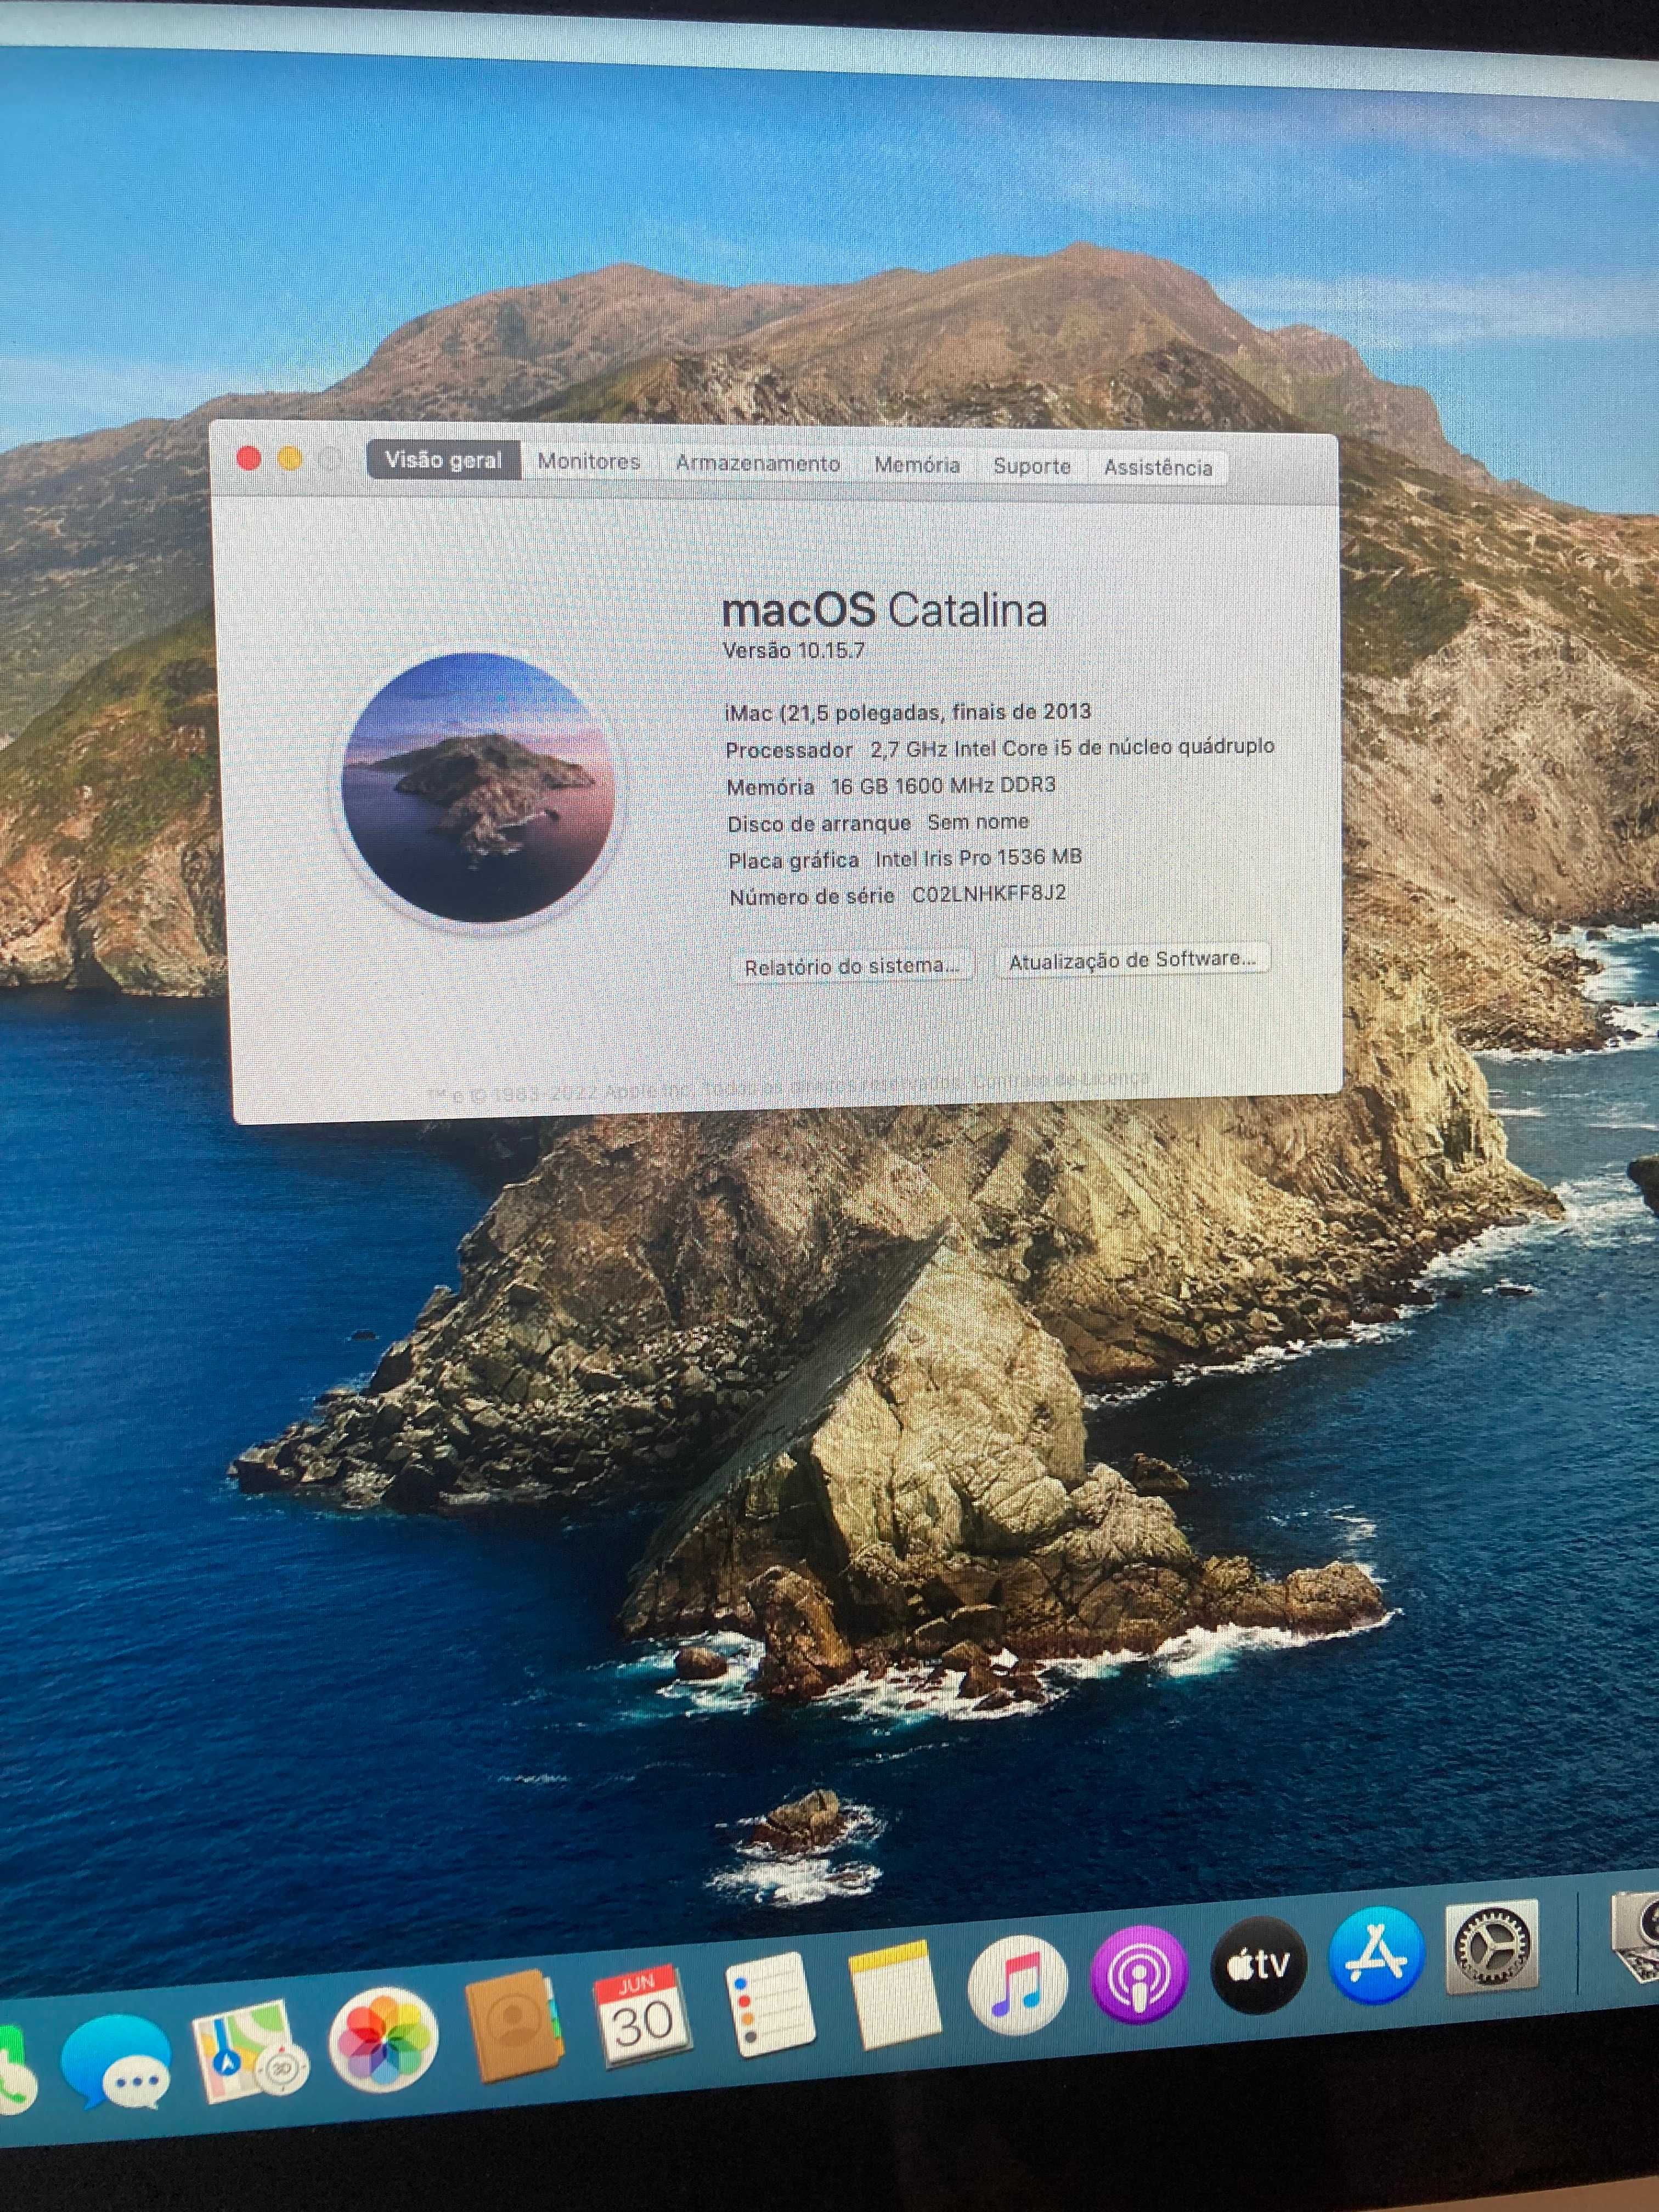Click iMac 21,5 polegadas model text
The image size is (1659, 2212).
point(908,712)
